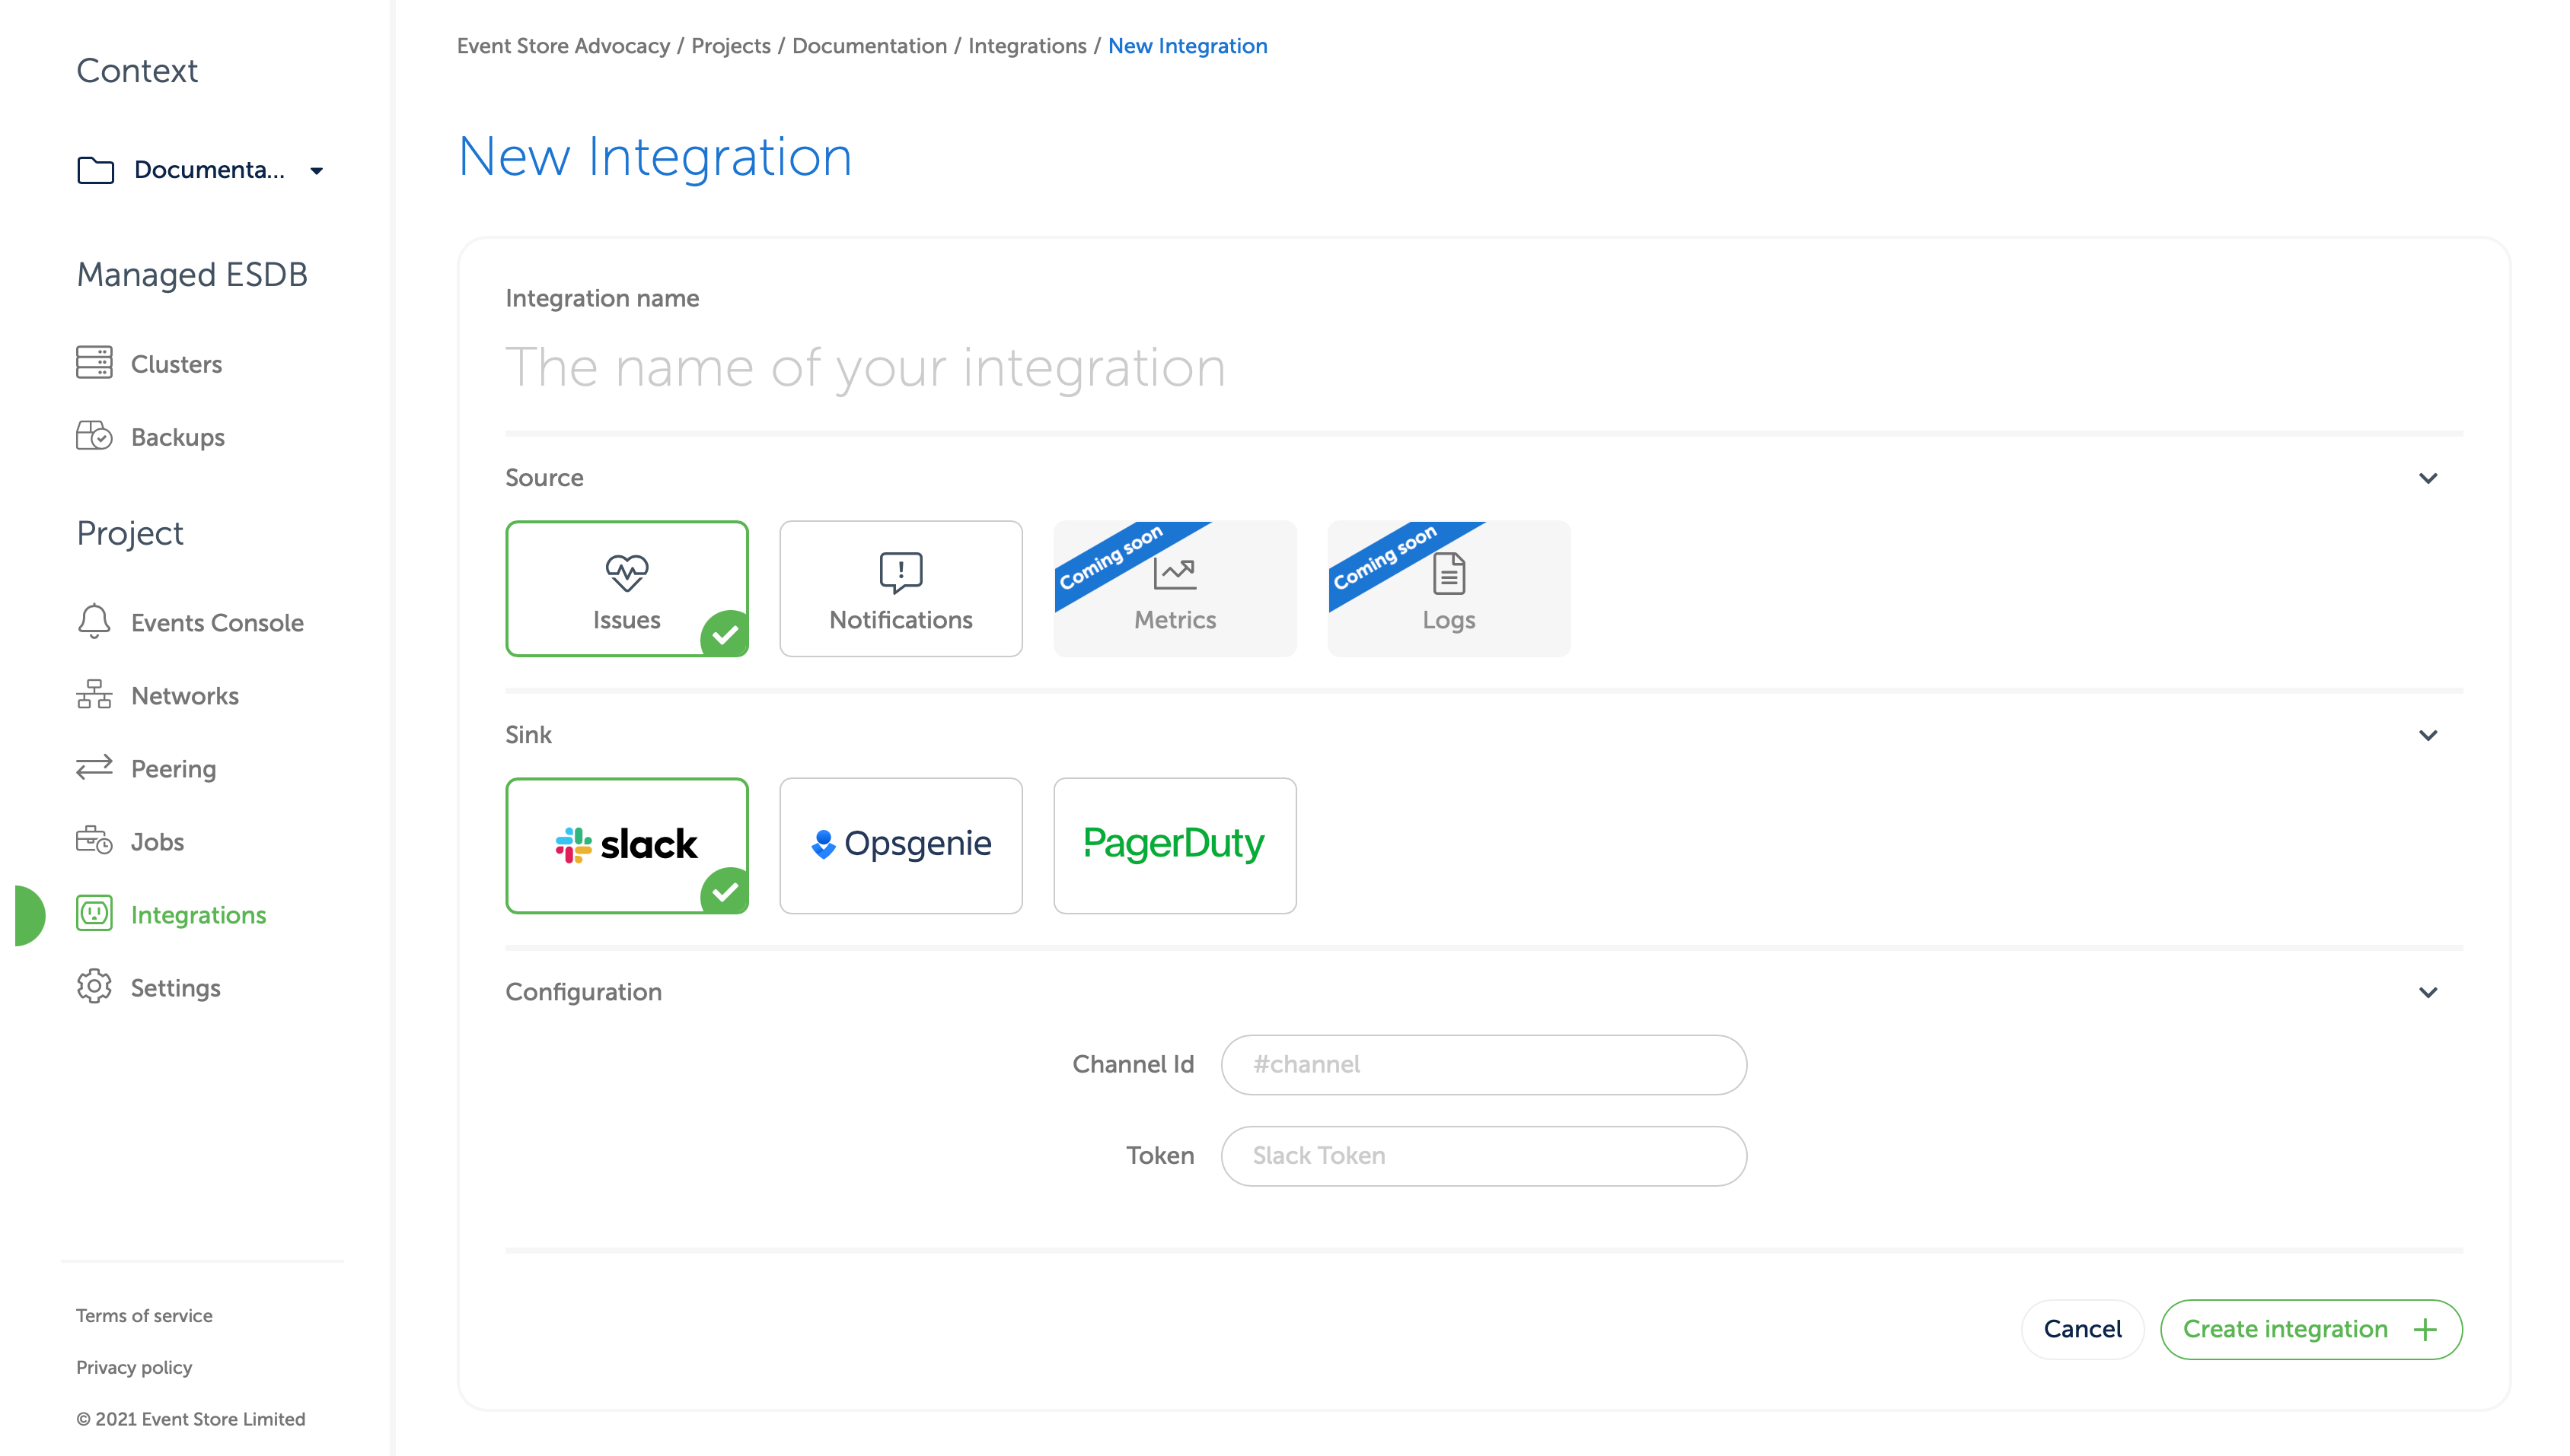
Task: Click the Cancel button
Action: (2083, 1329)
